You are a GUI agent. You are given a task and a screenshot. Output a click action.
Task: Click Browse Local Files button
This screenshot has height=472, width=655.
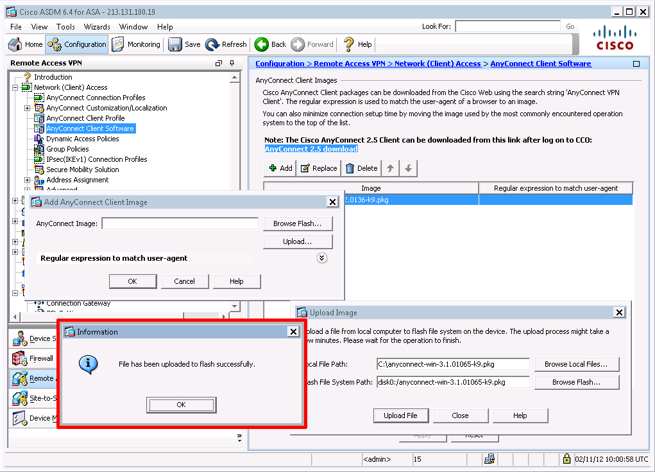click(x=576, y=364)
